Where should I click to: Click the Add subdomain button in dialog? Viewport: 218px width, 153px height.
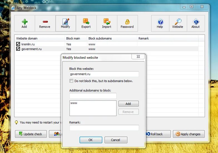pos(128,103)
